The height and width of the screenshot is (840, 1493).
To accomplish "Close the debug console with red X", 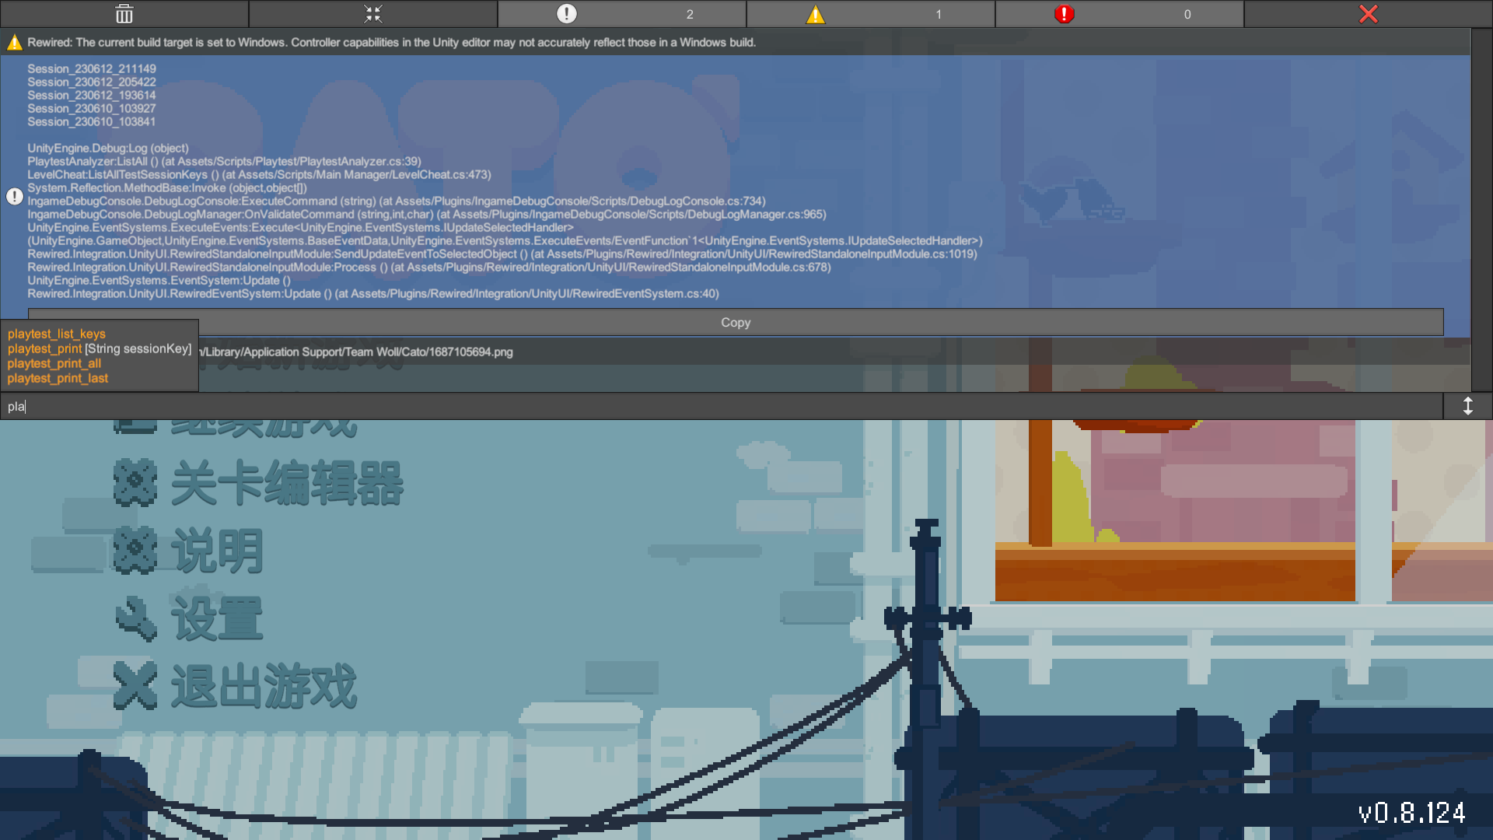I will pos(1369,14).
